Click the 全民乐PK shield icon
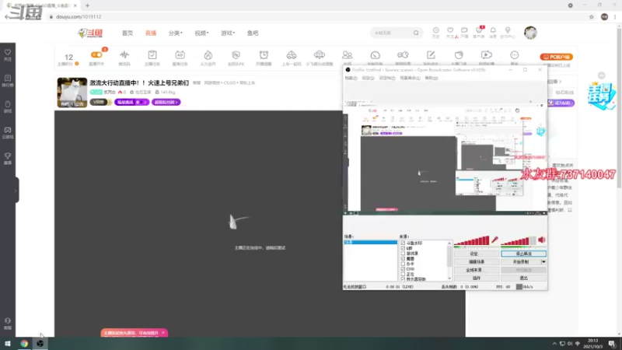The width and height of the screenshot is (622, 350). coord(236,54)
